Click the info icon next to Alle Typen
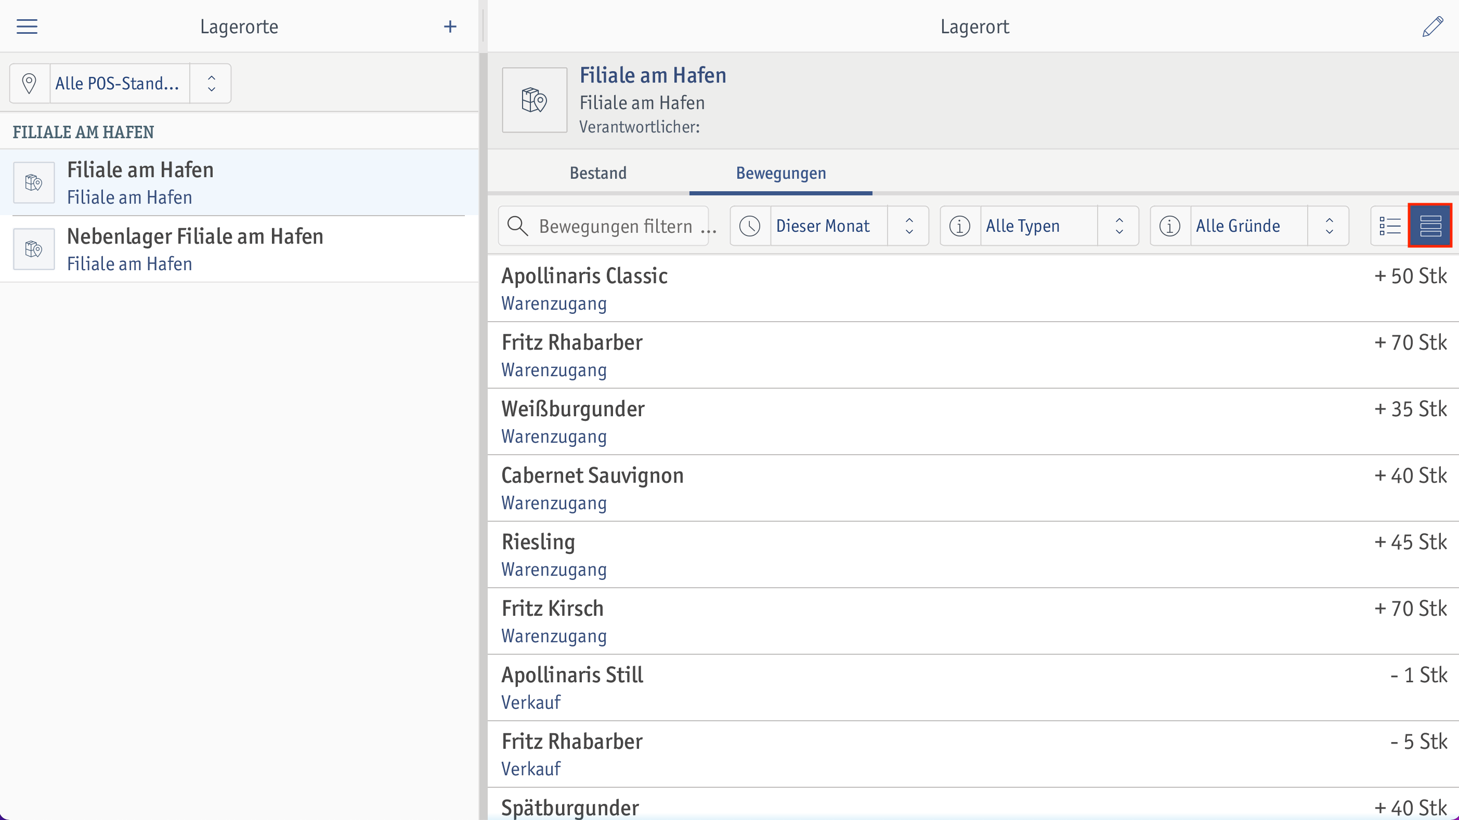This screenshot has width=1459, height=820. [x=960, y=226]
